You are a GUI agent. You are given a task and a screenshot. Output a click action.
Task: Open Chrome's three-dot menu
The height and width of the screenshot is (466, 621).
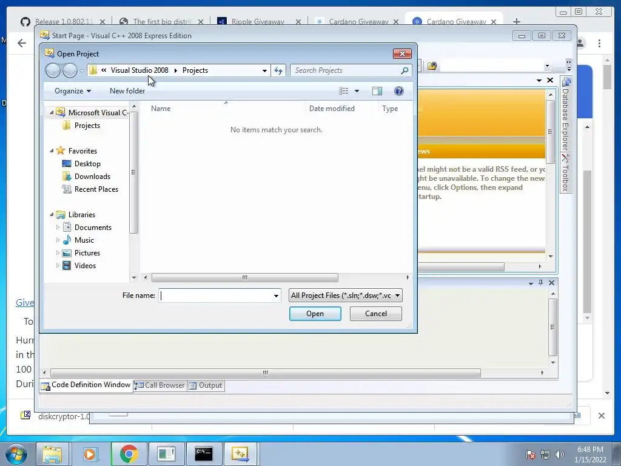point(600,43)
